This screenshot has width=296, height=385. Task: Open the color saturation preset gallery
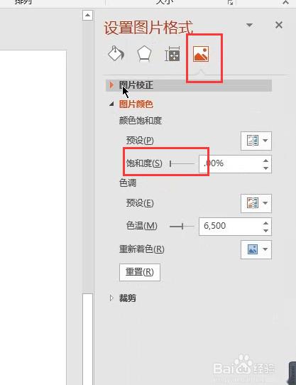(x=256, y=141)
